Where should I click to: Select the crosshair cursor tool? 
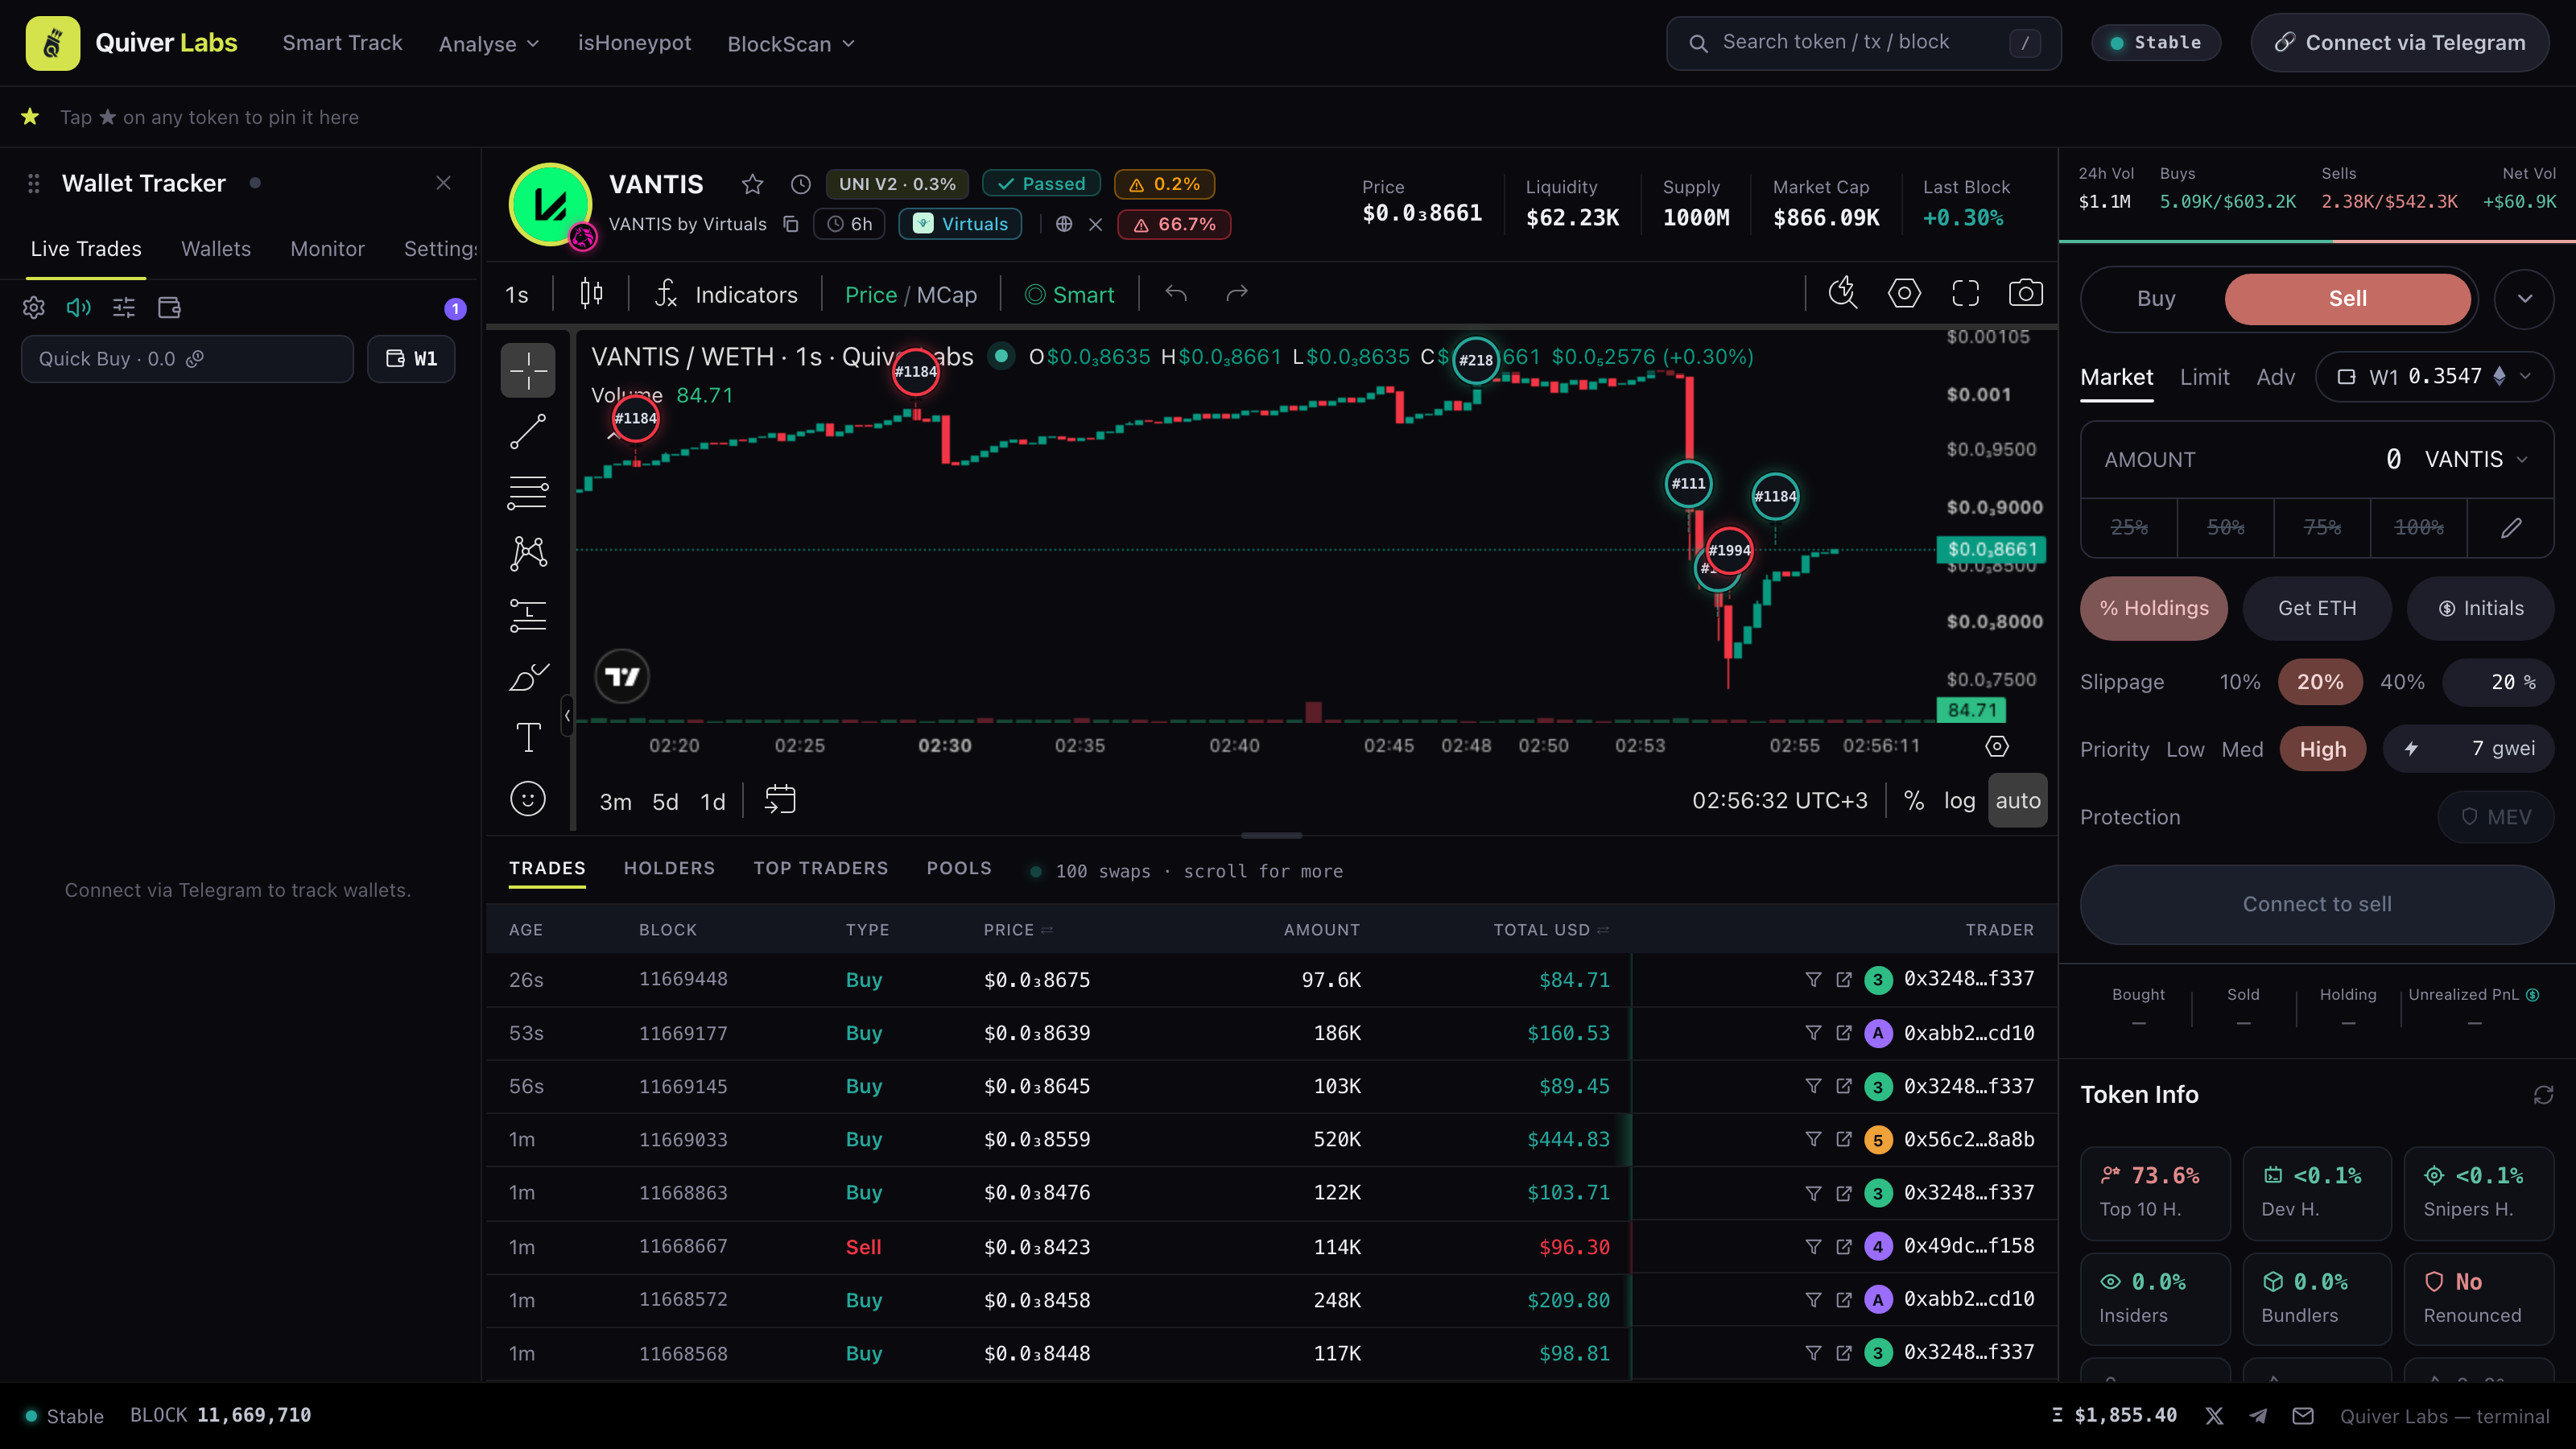pos(528,371)
